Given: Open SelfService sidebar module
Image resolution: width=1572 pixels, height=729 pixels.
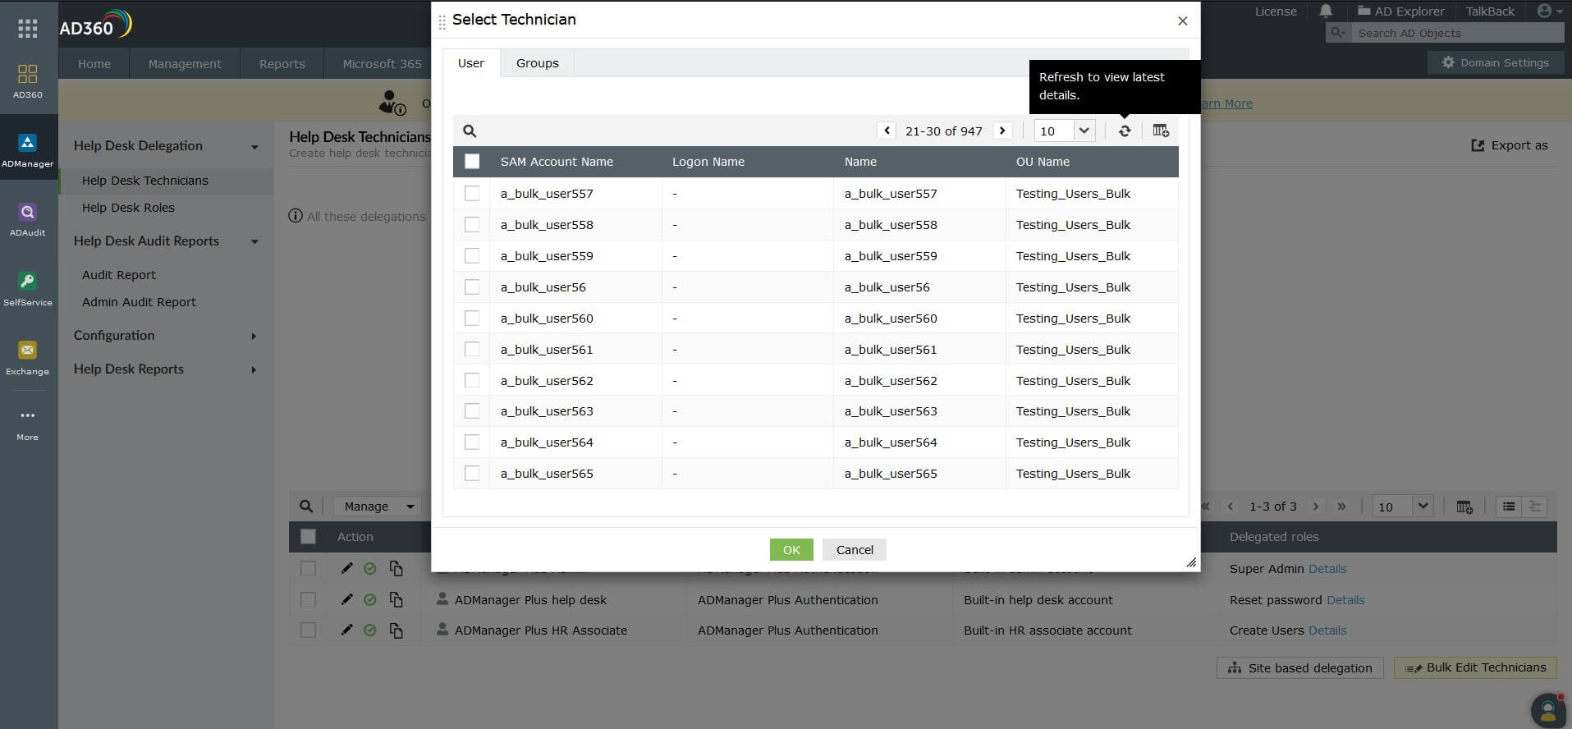Looking at the screenshot, I should (28, 289).
